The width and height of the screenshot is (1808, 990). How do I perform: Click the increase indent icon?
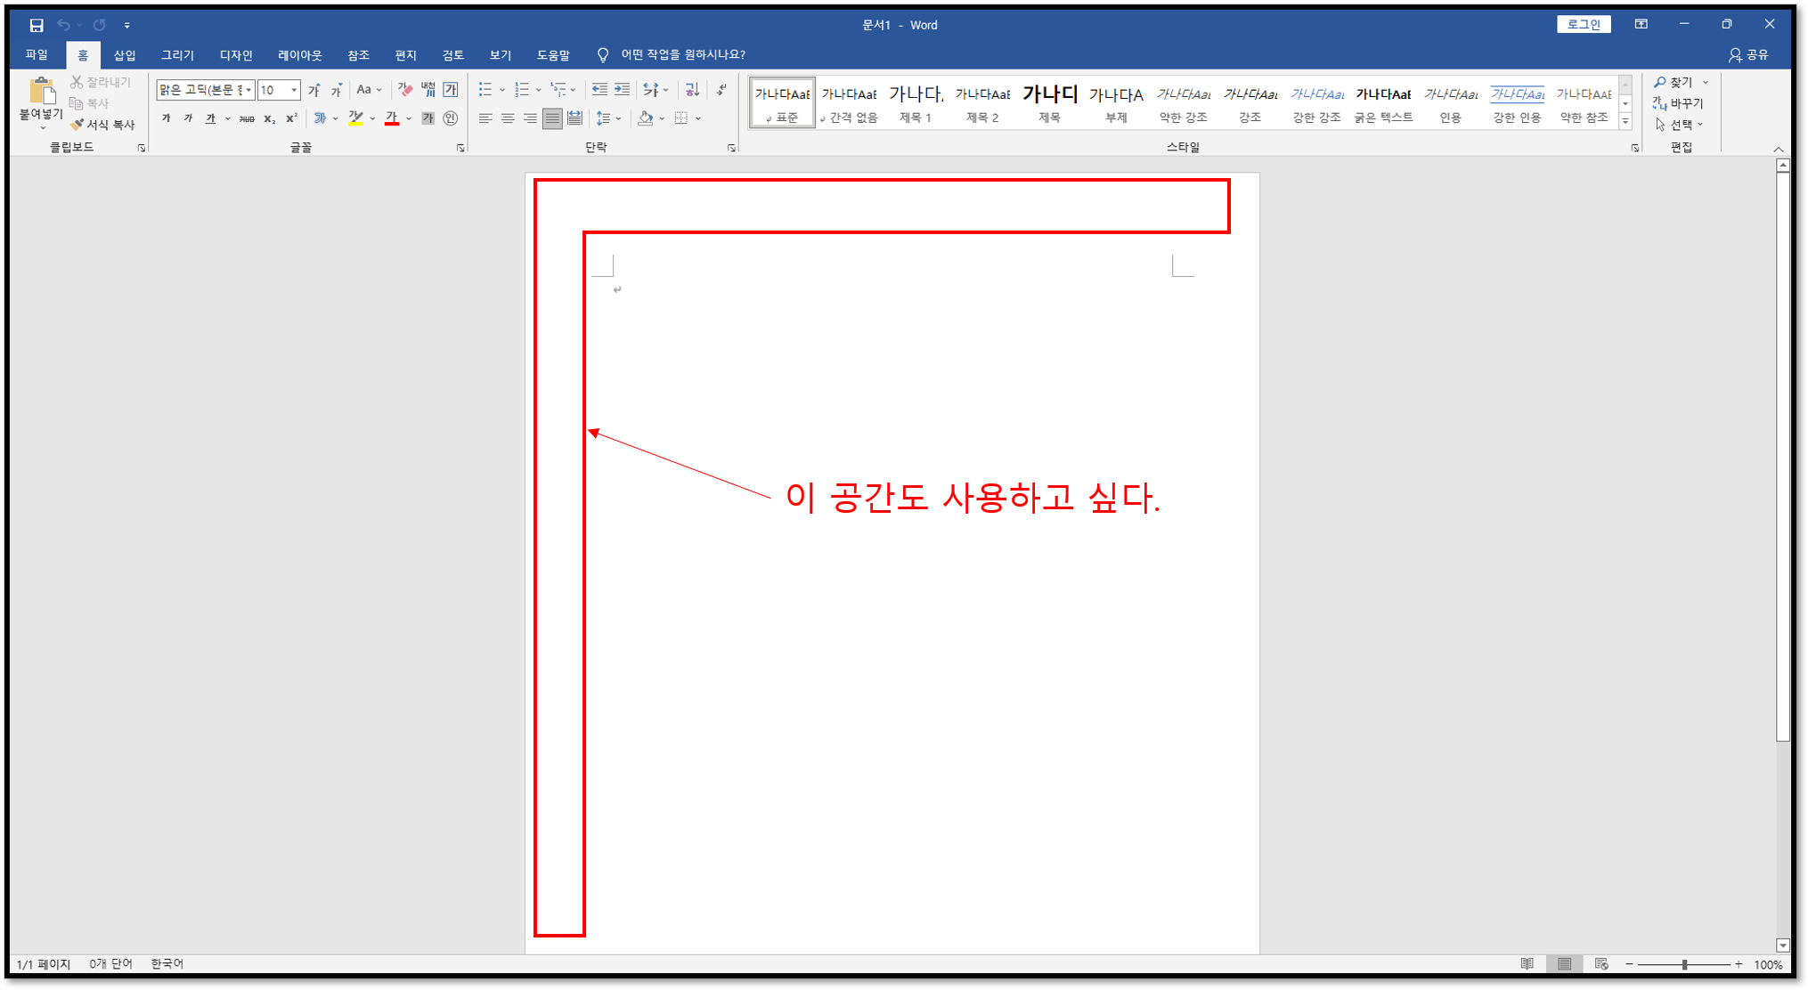(623, 90)
